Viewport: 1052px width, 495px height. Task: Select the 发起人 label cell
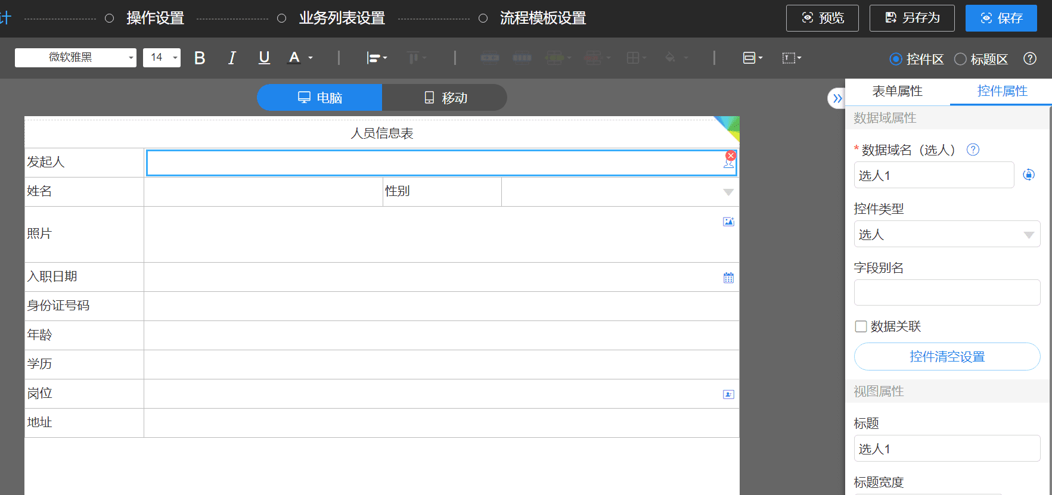pyautogui.click(x=84, y=163)
